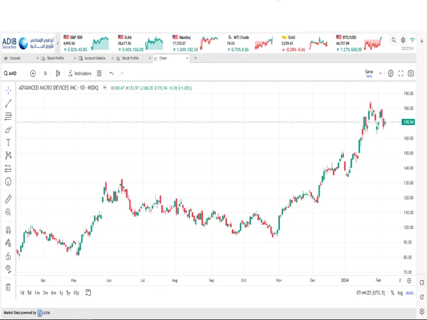Take a chart snapshot with camera icon

tap(410, 73)
